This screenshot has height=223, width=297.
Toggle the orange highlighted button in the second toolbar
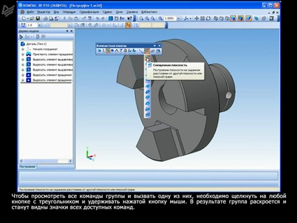[x=128, y=25]
